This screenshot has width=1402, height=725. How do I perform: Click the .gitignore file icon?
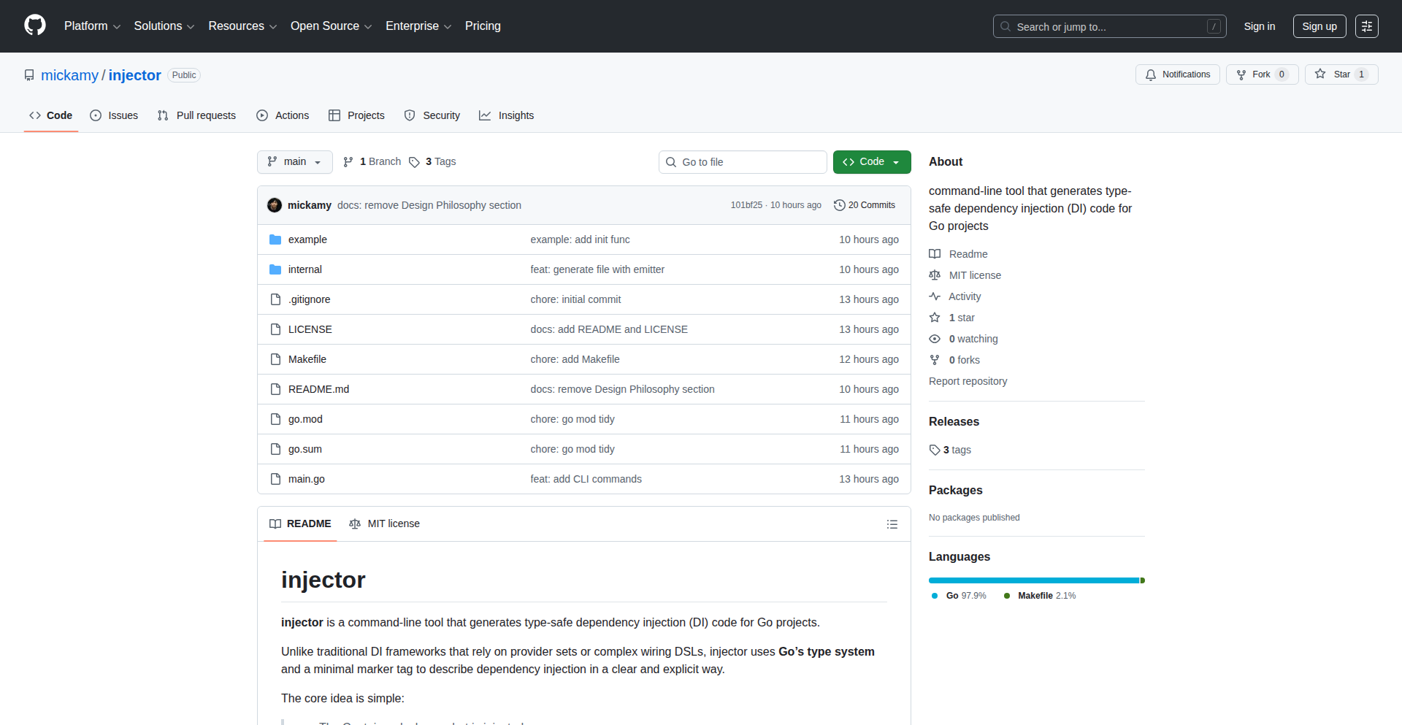click(275, 299)
